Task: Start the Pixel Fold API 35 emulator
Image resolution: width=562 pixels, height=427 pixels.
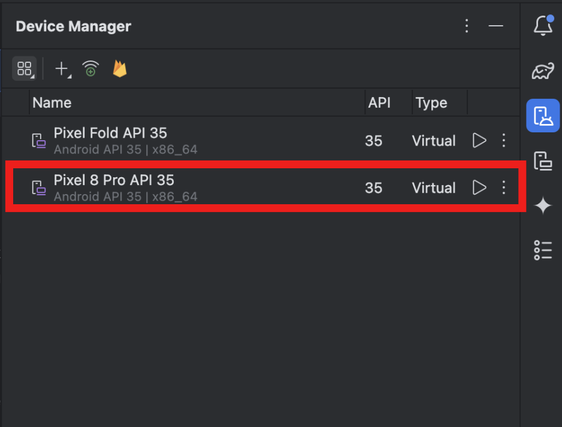Action: coord(479,141)
